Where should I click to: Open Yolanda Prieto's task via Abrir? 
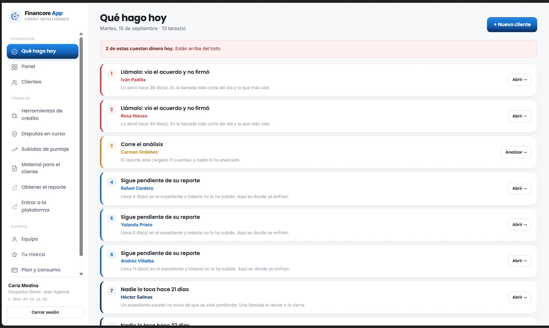pyautogui.click(x=520, y=225)
